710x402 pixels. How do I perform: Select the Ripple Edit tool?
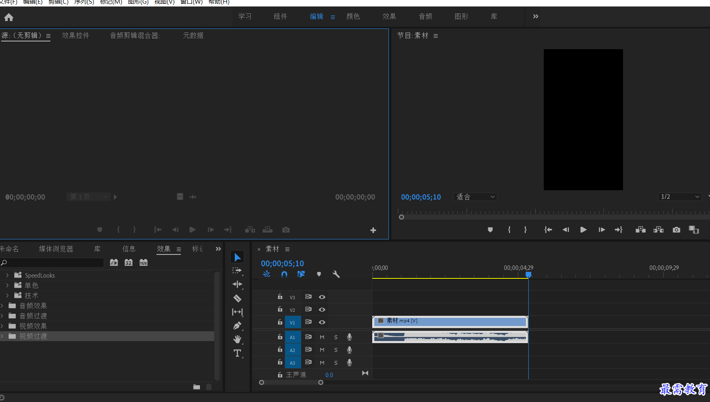[237, 284]
